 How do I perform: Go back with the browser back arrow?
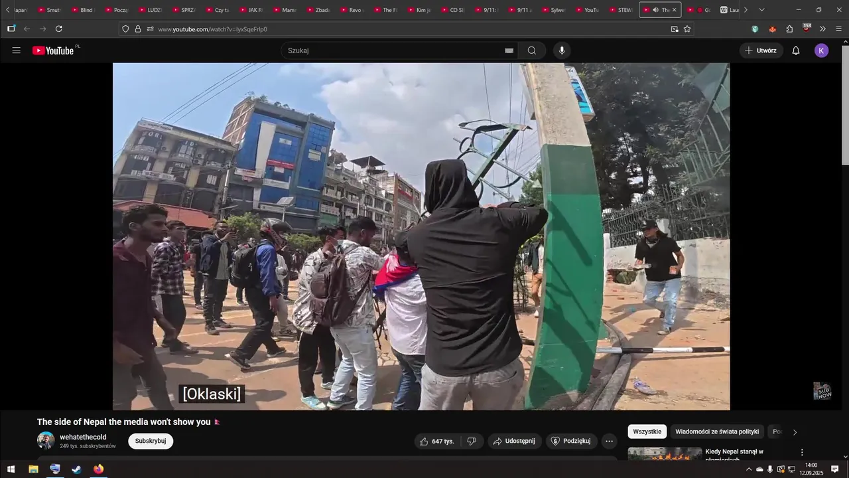coord(27,29)
